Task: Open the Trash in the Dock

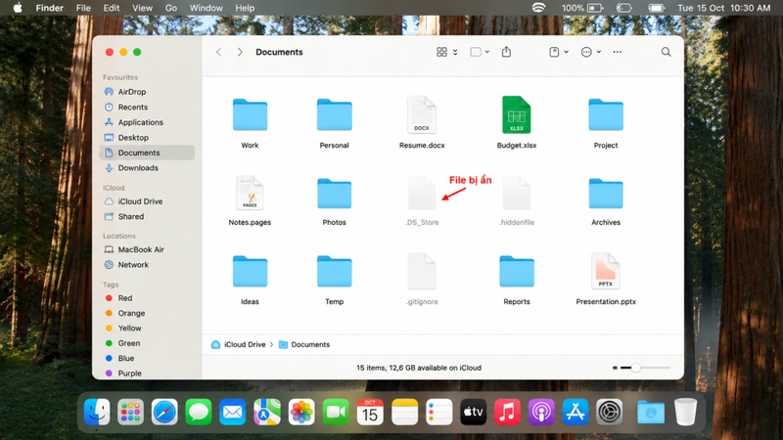Action: [x=685, y=412]
